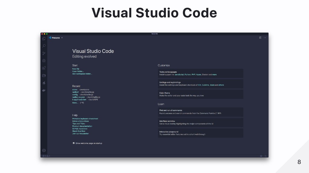Click the more link after Docker
This screenshot has width=309, height=173.
(x=215, y=74)
